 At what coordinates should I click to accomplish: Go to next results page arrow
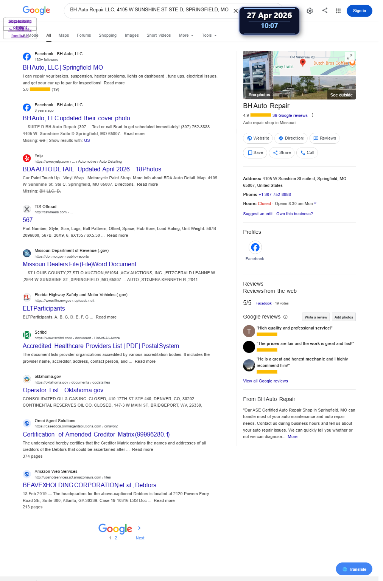[139, 528]
